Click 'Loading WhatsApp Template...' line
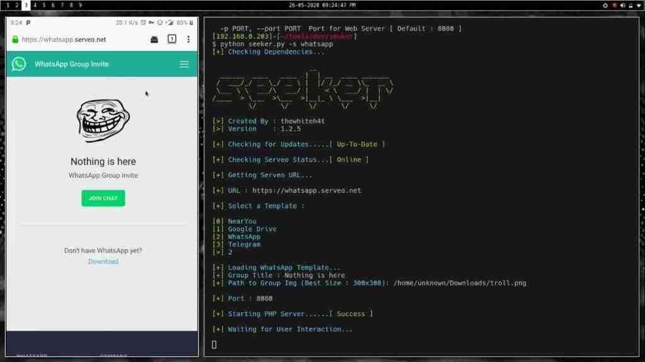 tap(277, 268)
